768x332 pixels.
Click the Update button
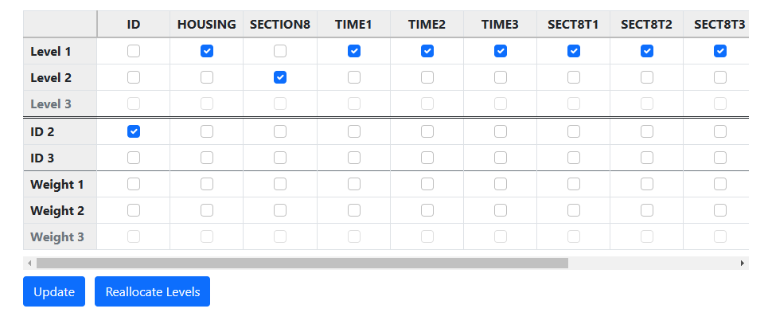pyautogui.click(x=54, y=291)
